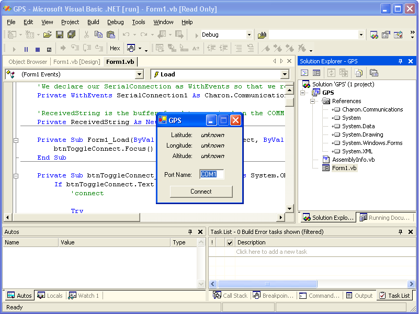The image size is (419, 314).
Task: Open the Debug configuration dropdown
Action: click(x=249, y=35)
